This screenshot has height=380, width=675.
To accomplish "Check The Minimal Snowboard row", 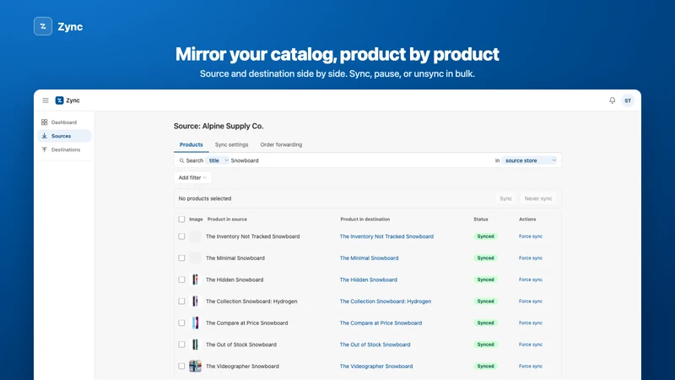I will click(181, 258).
